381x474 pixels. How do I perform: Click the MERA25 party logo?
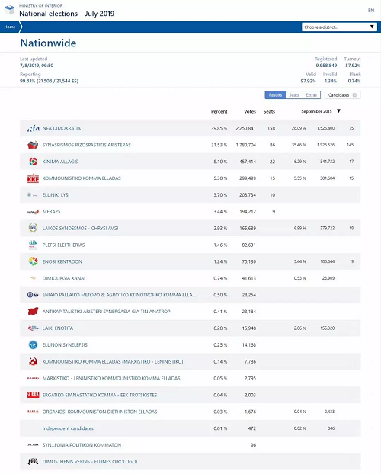(33, 212)
